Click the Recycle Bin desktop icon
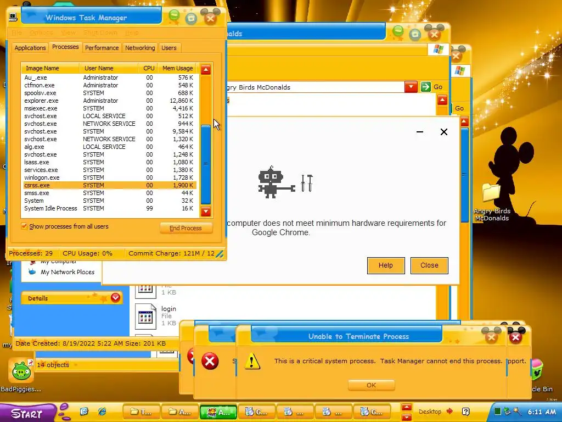Viewport: 562px width, 422px height. point(536,370)
